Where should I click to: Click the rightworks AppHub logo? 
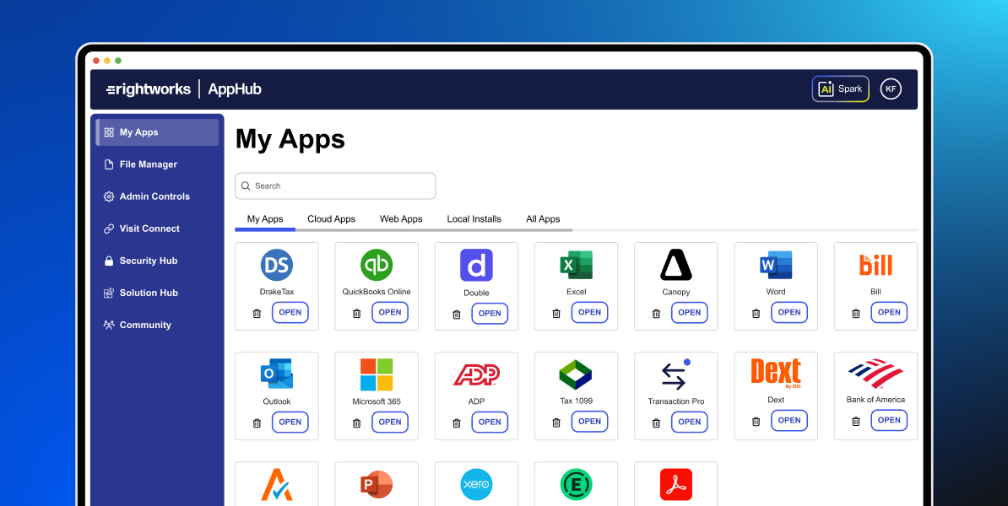[x=184, y=89]
